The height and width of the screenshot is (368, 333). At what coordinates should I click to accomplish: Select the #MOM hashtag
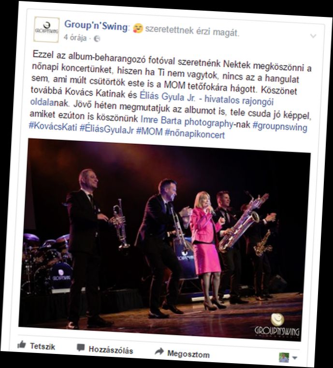(149, 131)
